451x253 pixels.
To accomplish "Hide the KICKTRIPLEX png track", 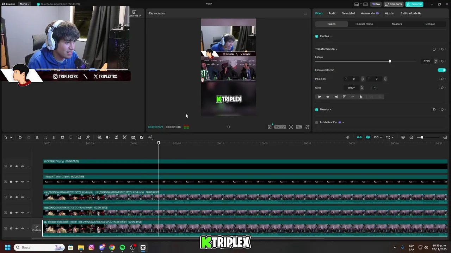I will pos(17,166).
